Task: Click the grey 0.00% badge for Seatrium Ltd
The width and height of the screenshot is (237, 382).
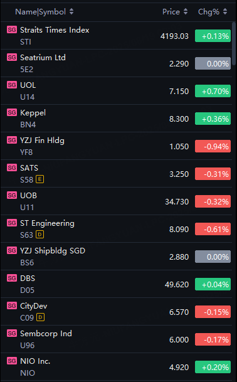Action: coord(213,63)
